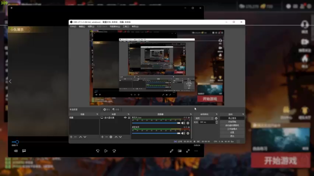This screenshot has height=176, width=314.
Task: Open source properties gear in sources panel
Action: click(x=111, y=137)
